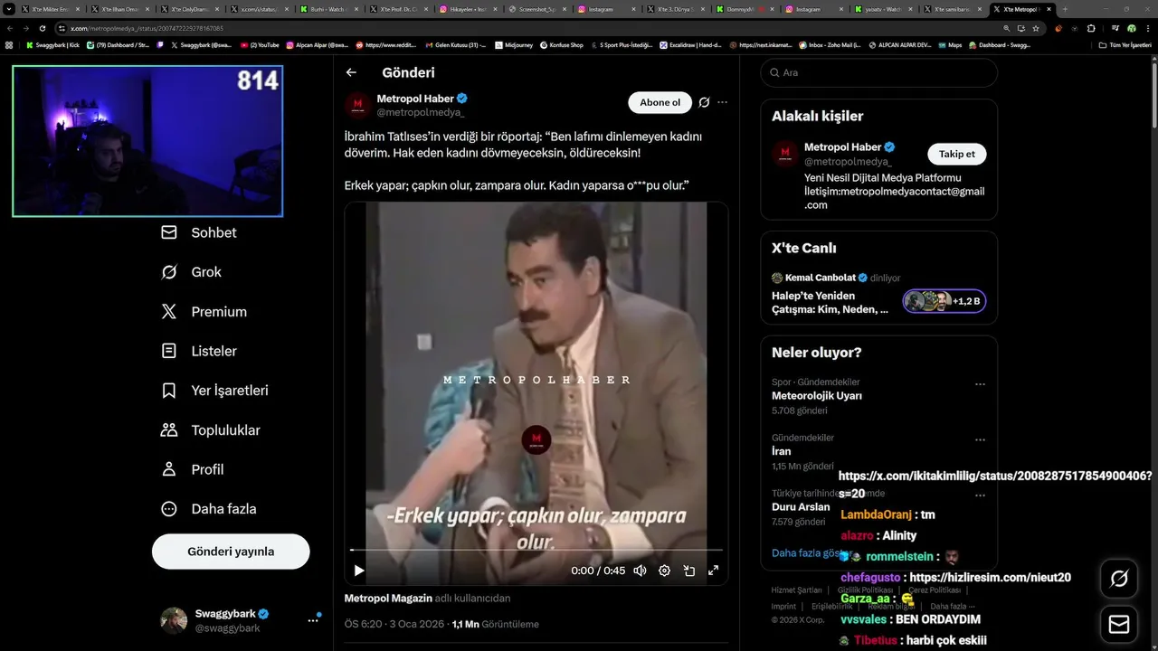The image size is (1158, 651).
Task: Open a new browser tab
Action: [x=1064, y=9]
